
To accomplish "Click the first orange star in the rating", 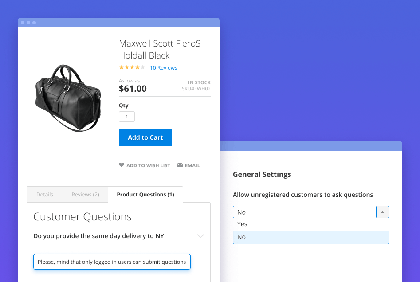I will coord(121,67).
